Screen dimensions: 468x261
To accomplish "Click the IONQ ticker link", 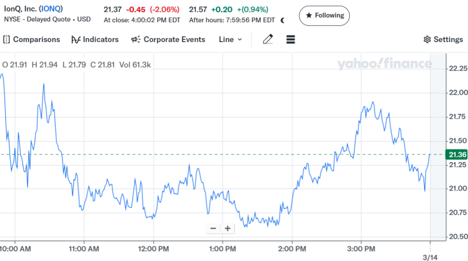I will coord(51,9).
